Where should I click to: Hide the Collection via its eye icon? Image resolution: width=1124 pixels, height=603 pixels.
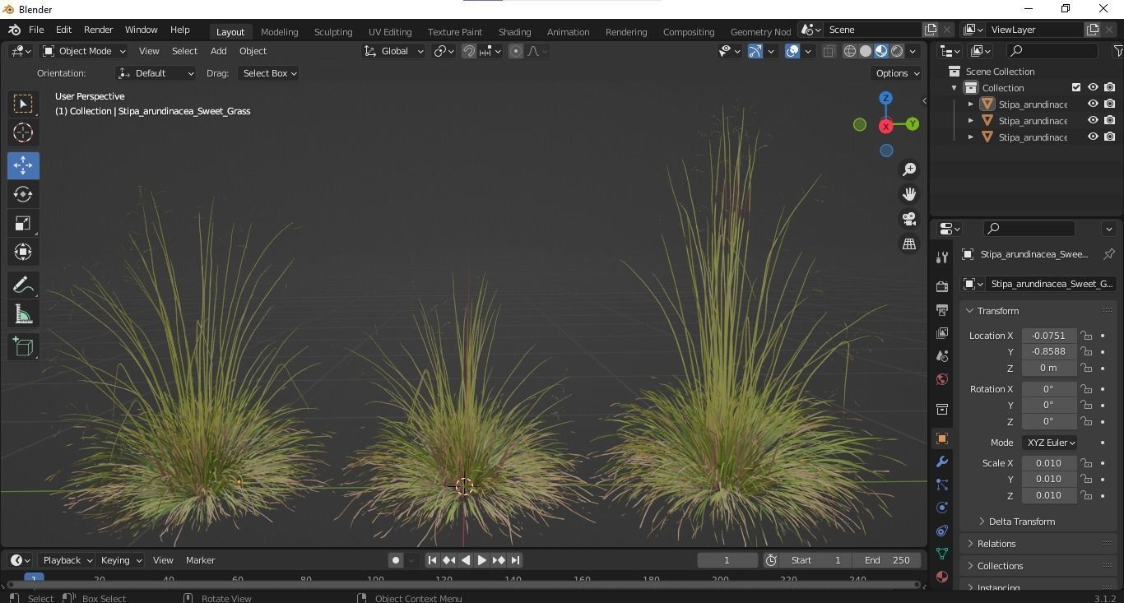pos(1093,87)
